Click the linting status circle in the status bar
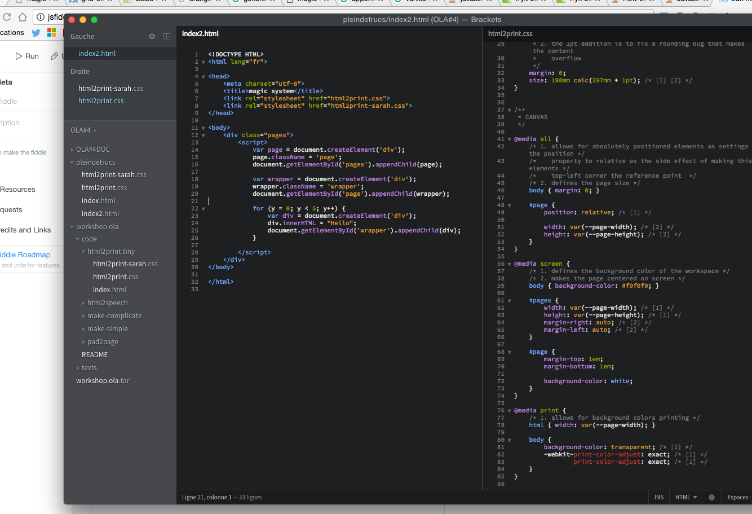 (x=711, y=497)
